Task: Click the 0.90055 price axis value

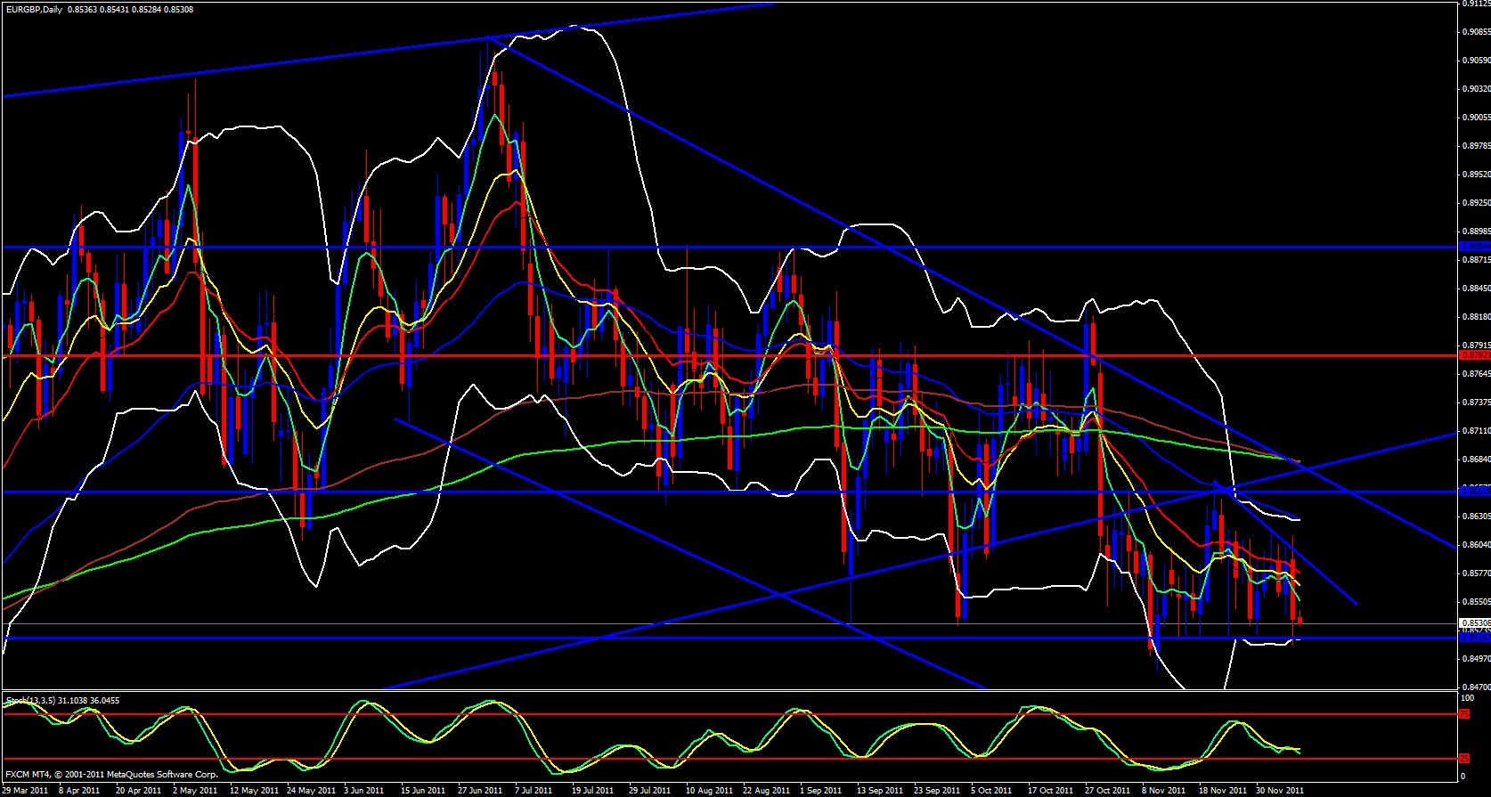Action: [1475, 118]
